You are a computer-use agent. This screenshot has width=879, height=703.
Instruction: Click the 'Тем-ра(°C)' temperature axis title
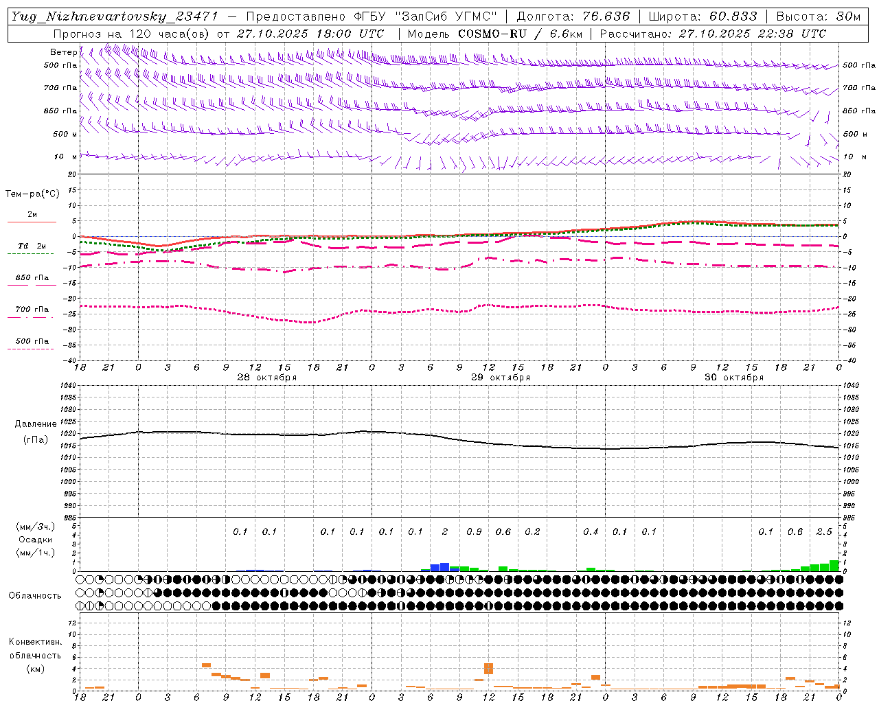pyautogui.click(x=32, y=194)
